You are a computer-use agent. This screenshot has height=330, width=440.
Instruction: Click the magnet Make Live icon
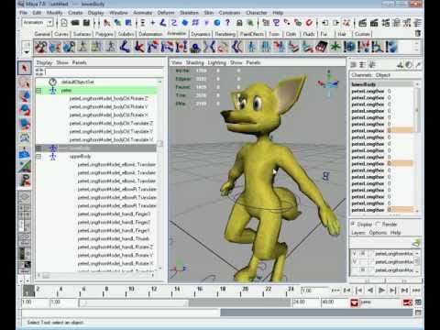(x=309, y=23)
